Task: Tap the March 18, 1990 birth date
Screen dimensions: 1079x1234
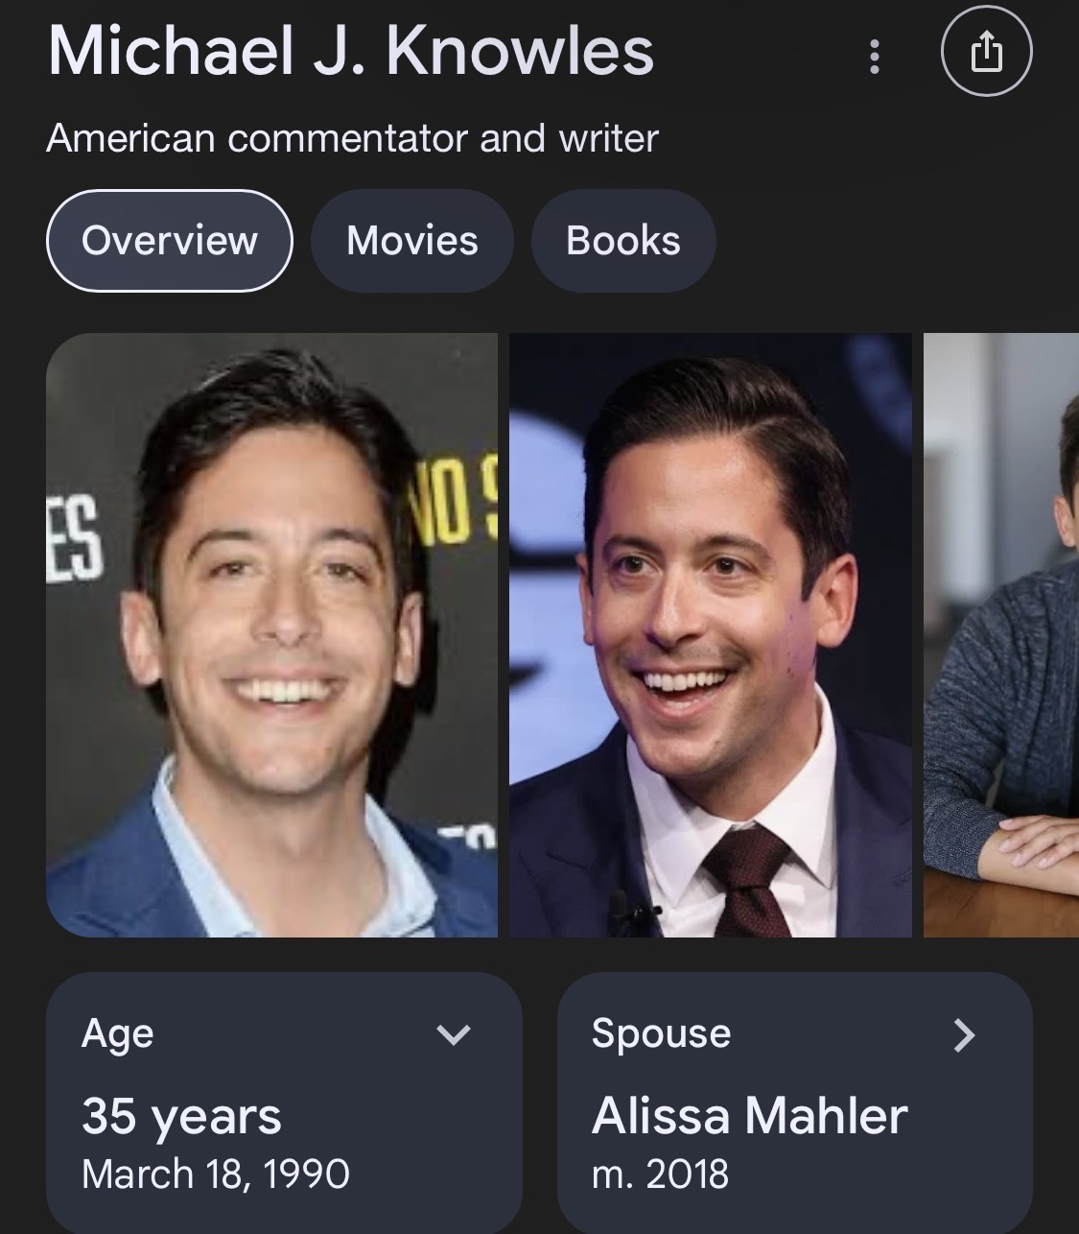Action: click(216, 1175)
